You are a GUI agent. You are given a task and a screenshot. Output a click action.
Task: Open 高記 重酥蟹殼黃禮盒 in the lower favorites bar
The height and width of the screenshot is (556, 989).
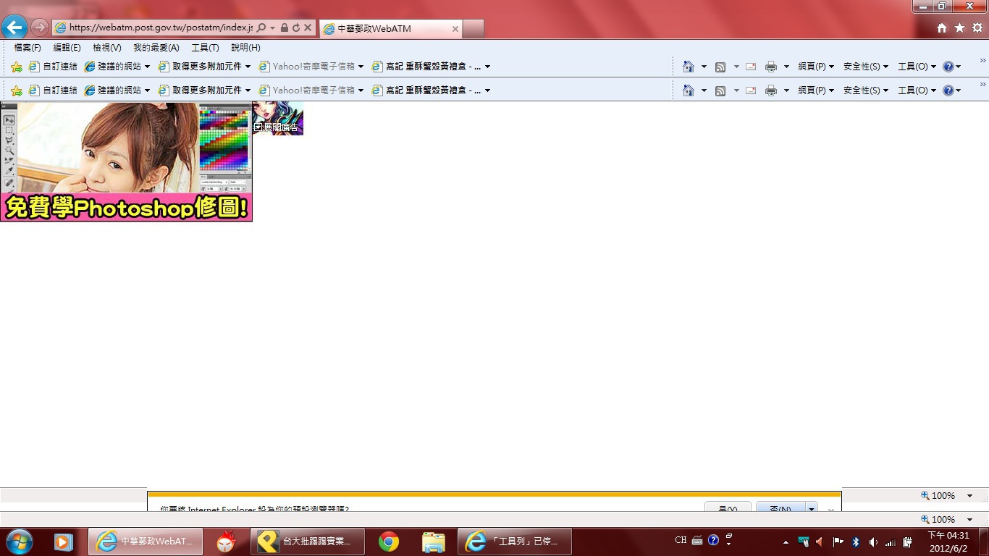(431, 90)
